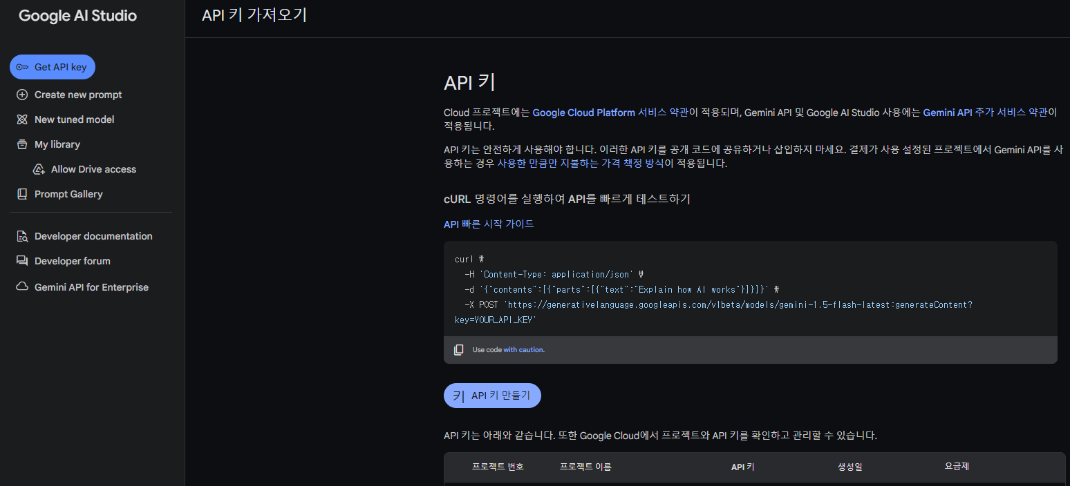Click the API 키 column header in table
1070x486 pixels.
743,467
